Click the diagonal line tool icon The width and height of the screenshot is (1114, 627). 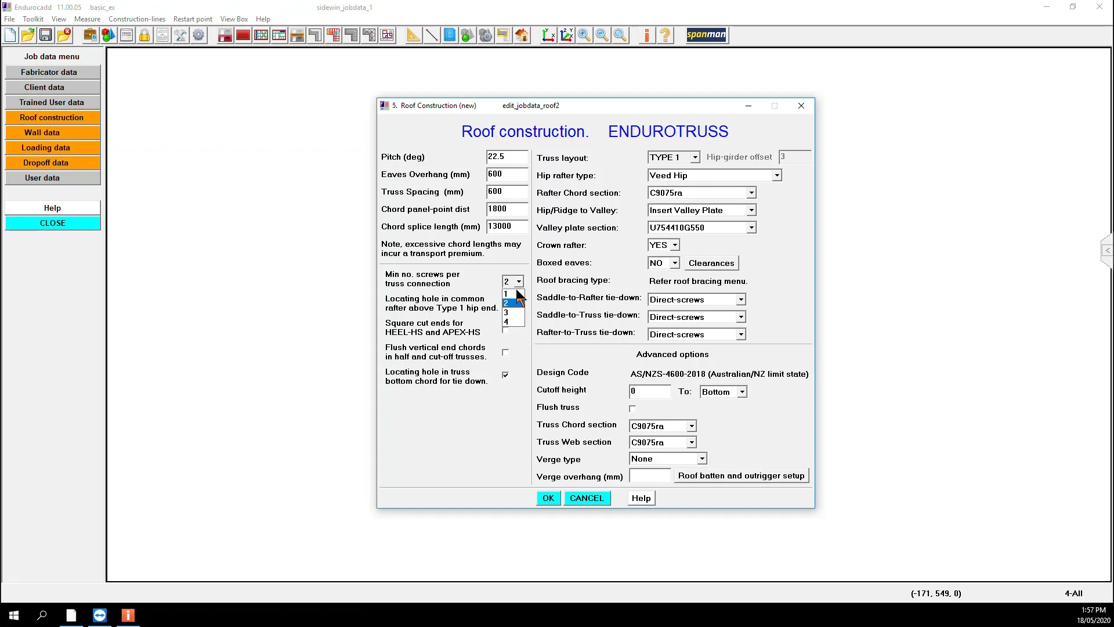(431, 35)
